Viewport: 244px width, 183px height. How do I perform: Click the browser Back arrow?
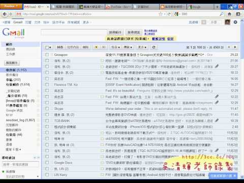pos(5,14)
